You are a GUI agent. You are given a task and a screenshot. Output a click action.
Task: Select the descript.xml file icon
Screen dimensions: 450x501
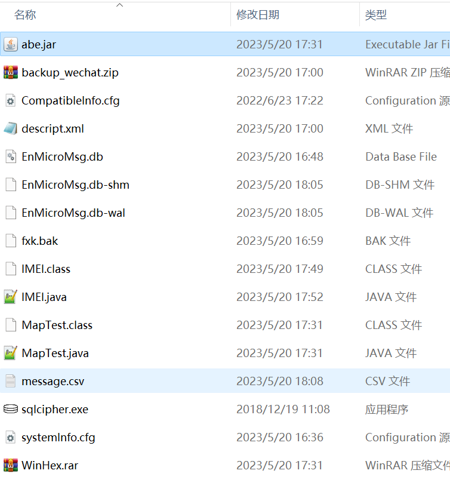click(11, 128)
